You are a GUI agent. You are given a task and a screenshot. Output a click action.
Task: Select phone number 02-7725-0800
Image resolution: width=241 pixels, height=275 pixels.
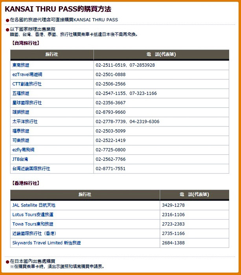(x=110, y=150)
